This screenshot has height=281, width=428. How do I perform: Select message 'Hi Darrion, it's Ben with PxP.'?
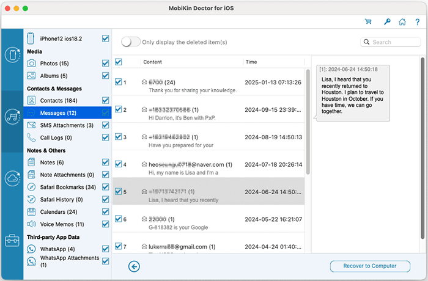(x=208, y=109)
